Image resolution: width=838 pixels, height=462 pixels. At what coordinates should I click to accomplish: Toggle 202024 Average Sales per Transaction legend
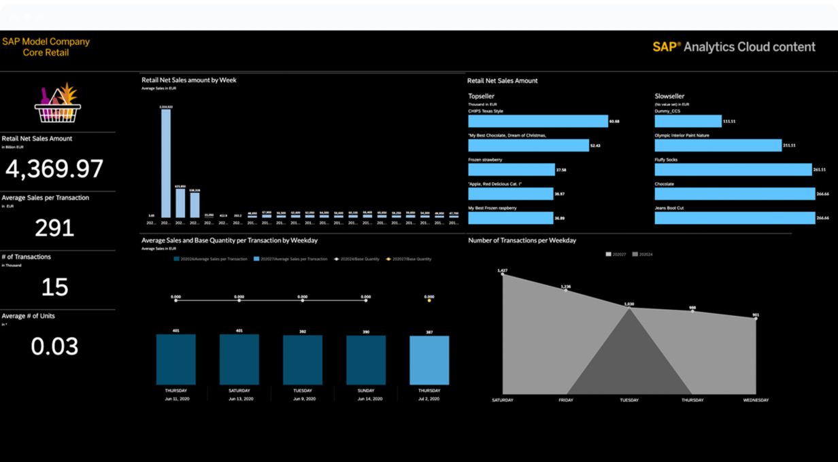211,259
